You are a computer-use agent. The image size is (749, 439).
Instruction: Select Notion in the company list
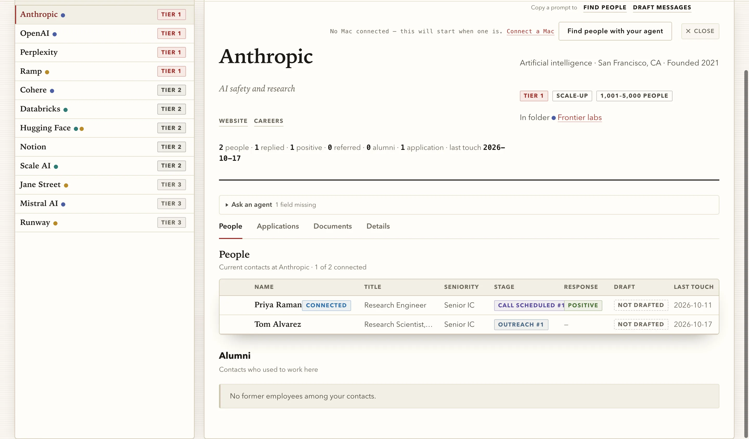click(x=105, y=147)
